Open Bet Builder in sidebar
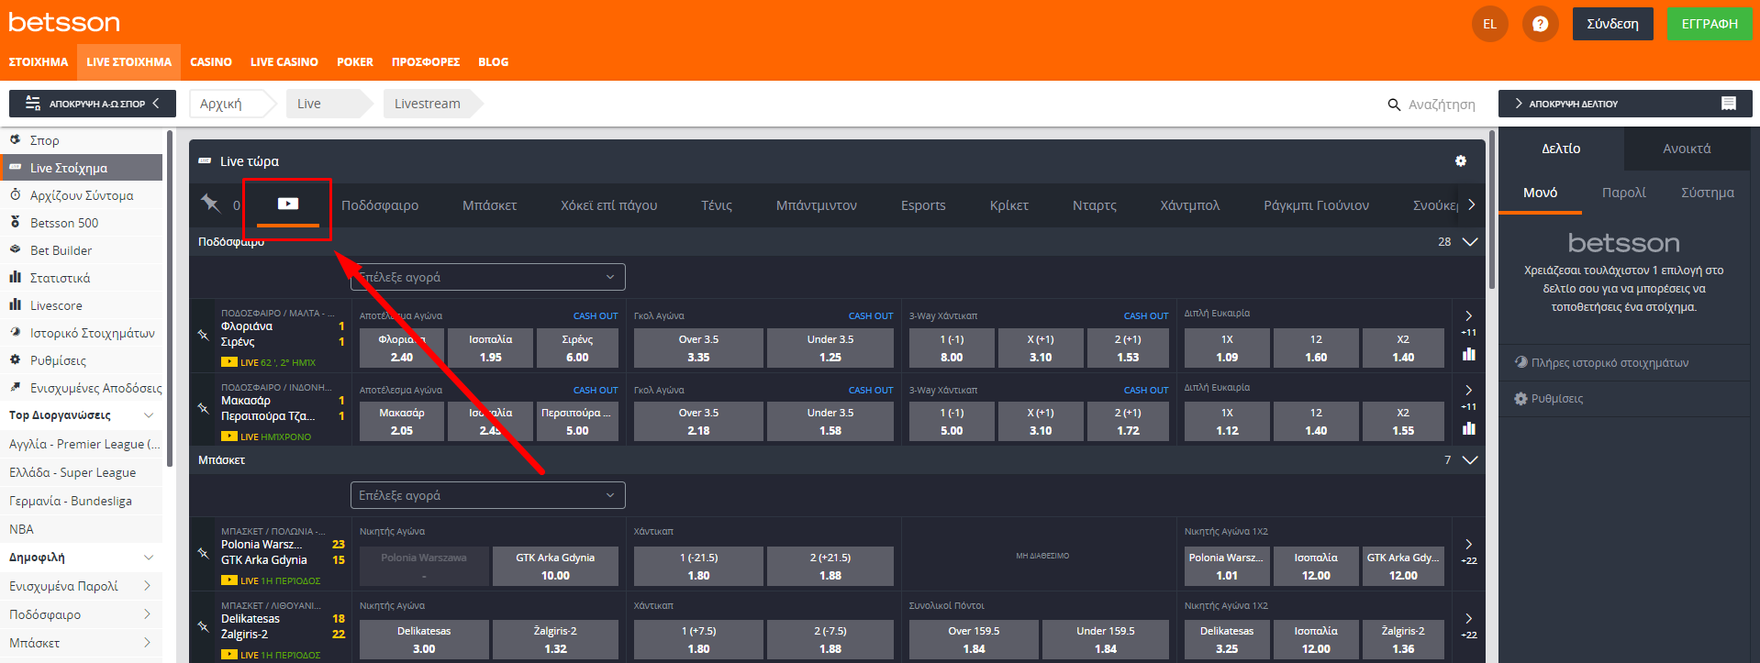Viewport: 1760px width, 663px height. 83,250
